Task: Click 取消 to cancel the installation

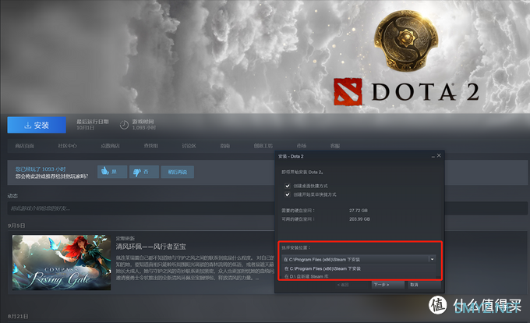Action: coord(424,285)
